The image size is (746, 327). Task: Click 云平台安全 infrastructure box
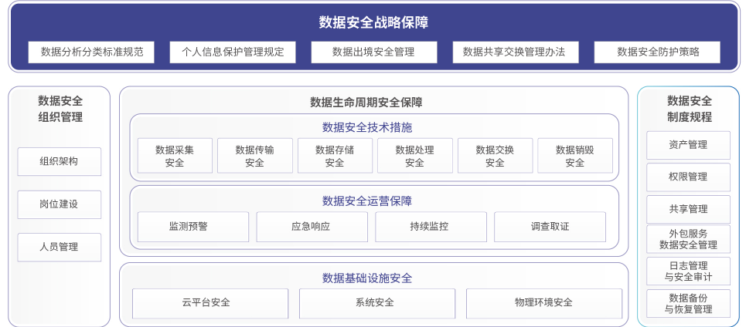(x=210, y=303)
